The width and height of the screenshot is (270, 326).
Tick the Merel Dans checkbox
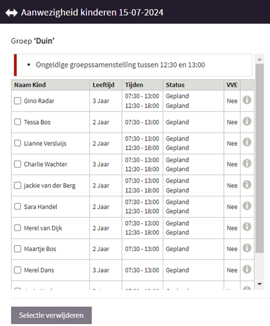(18, 270)
